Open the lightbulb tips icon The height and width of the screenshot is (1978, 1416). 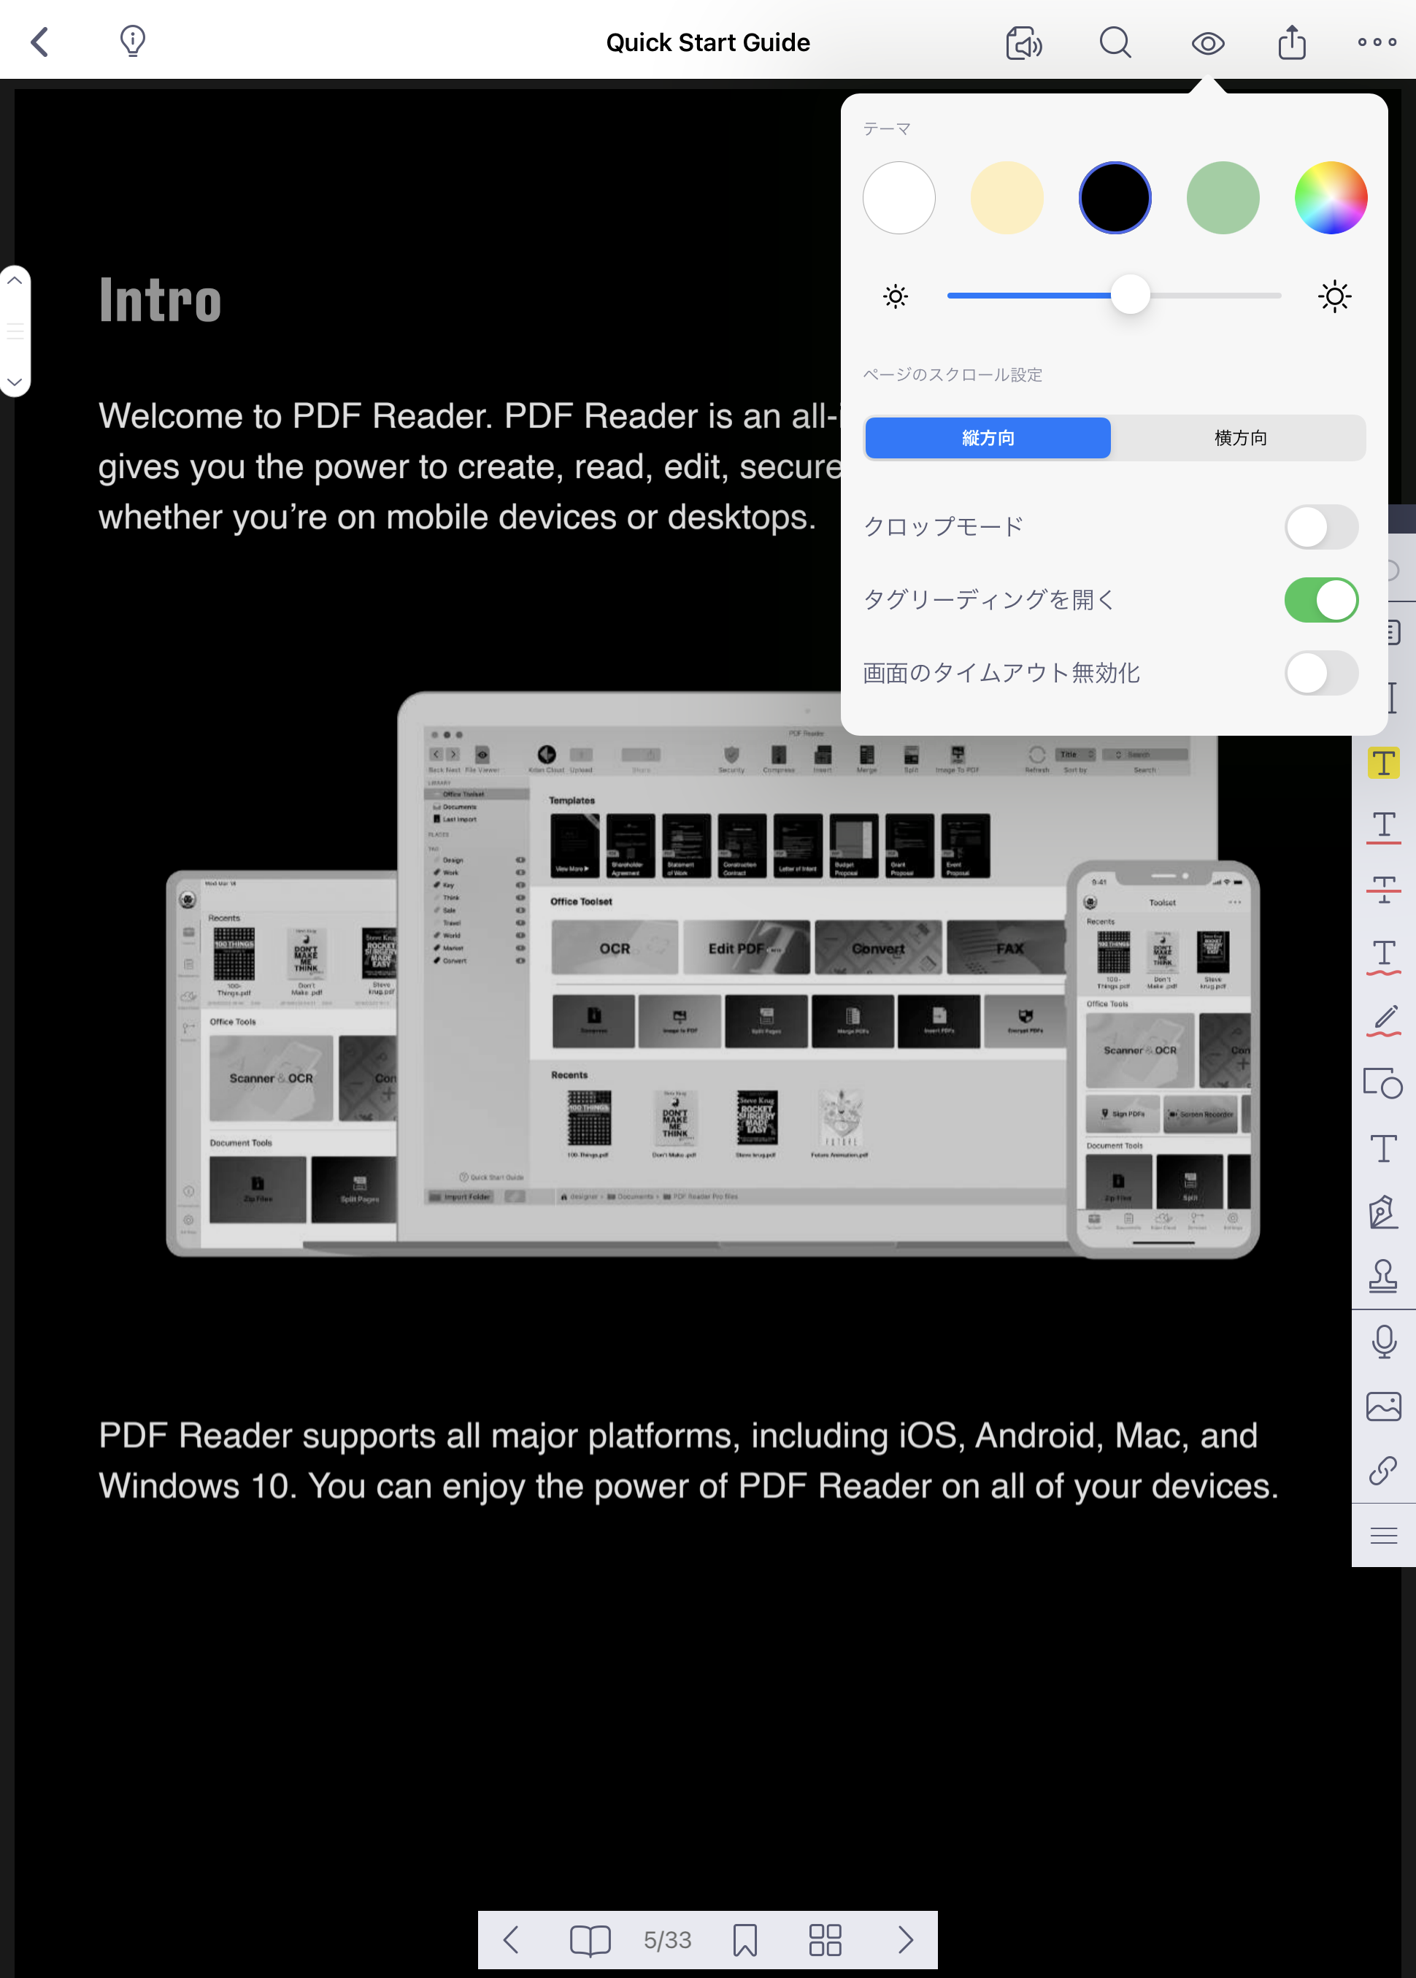133,41
